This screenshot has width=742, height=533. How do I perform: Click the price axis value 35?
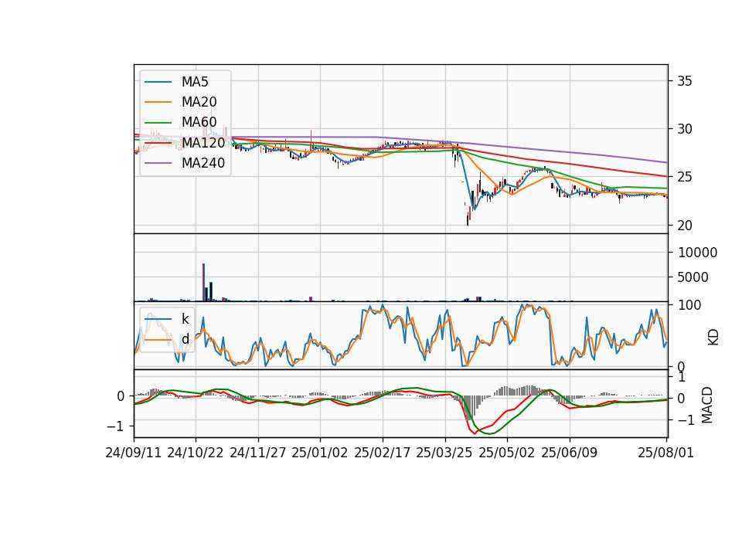pyautogui.click(x=685, y=81)
